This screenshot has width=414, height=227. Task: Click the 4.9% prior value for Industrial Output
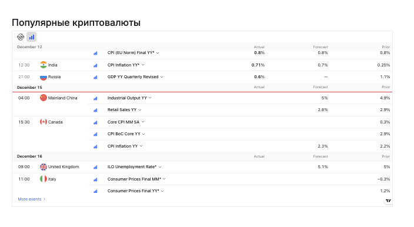tap(385, 98)
